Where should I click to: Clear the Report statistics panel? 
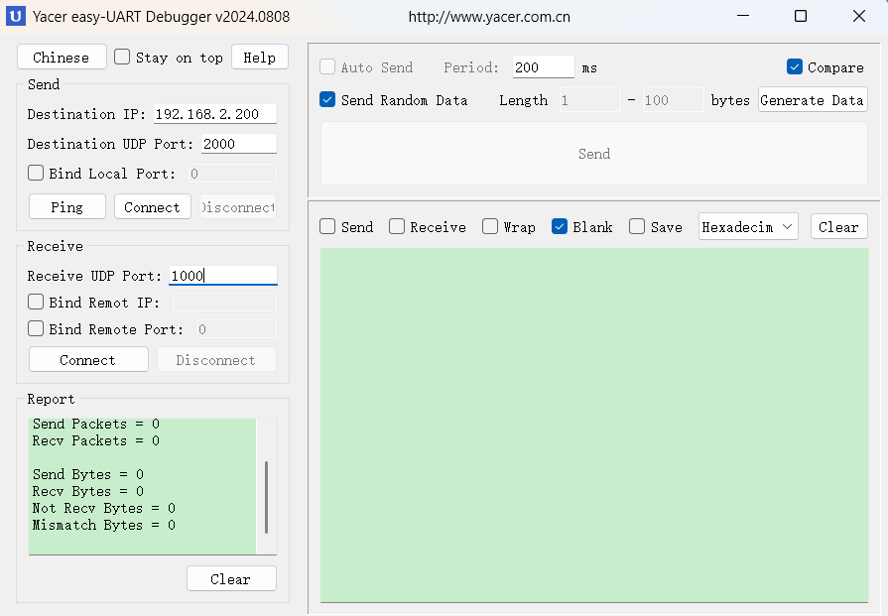(231, 578)
